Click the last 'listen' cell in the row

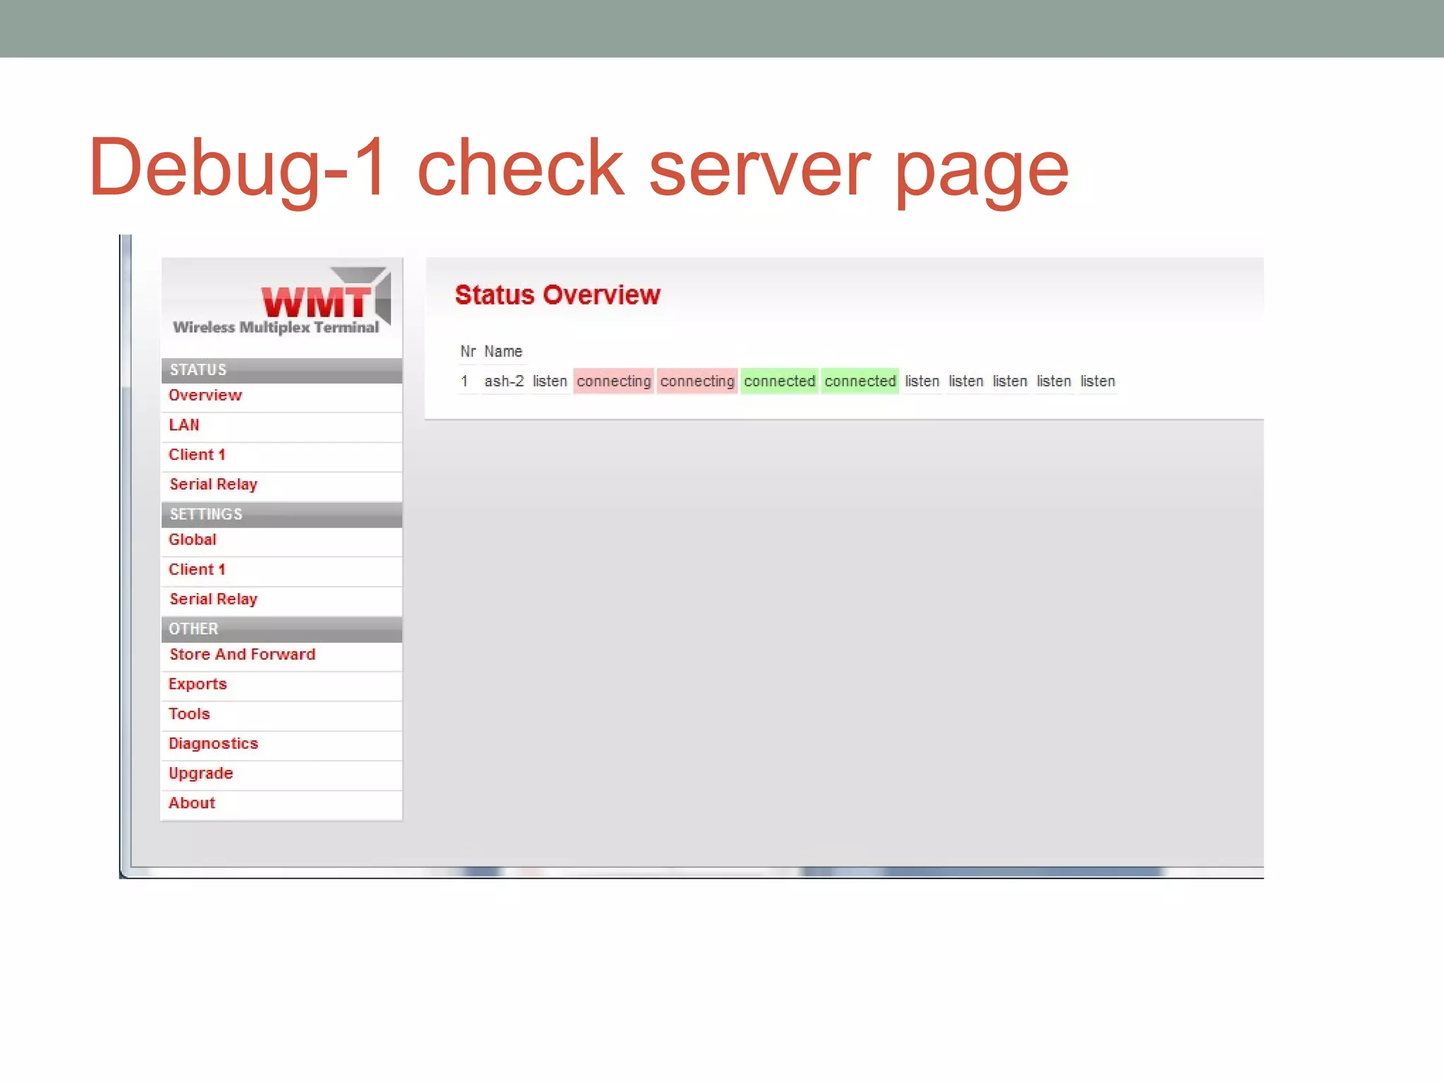click(1098, 381)
